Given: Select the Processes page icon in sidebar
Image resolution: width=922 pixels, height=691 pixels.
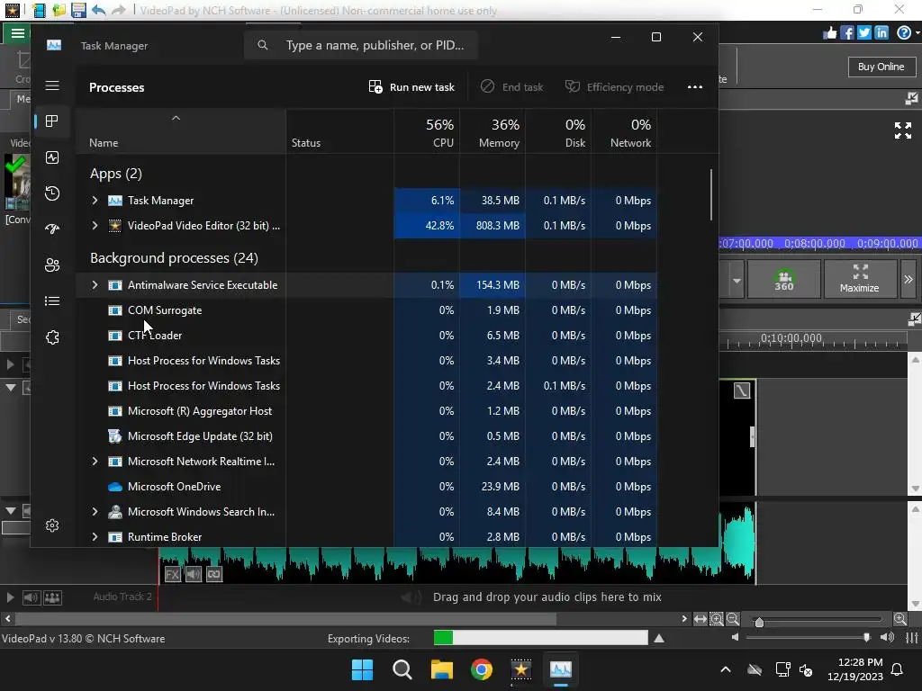Looking at the screenshot, I should (52, 121).
